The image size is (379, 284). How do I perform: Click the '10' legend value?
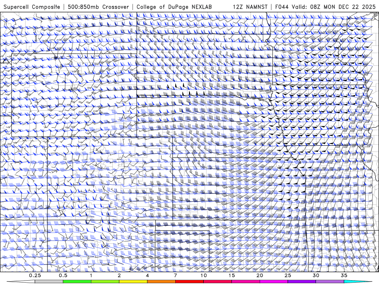tap(204, 275)
